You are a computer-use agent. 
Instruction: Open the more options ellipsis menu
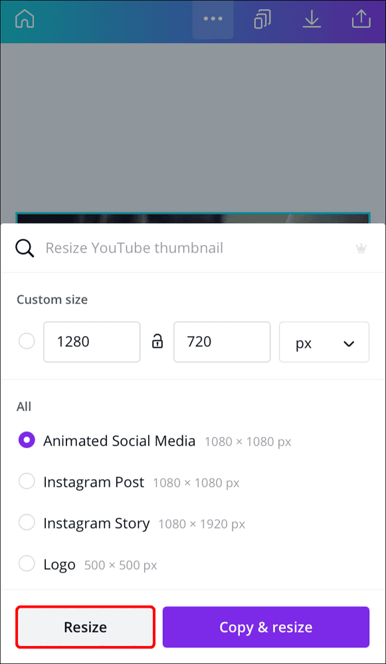pyautogui.click(x=213, y=19)
